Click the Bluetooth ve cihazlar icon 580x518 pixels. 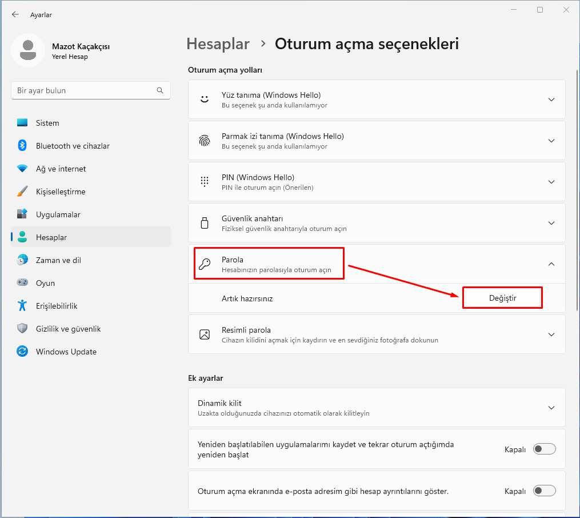22,146
